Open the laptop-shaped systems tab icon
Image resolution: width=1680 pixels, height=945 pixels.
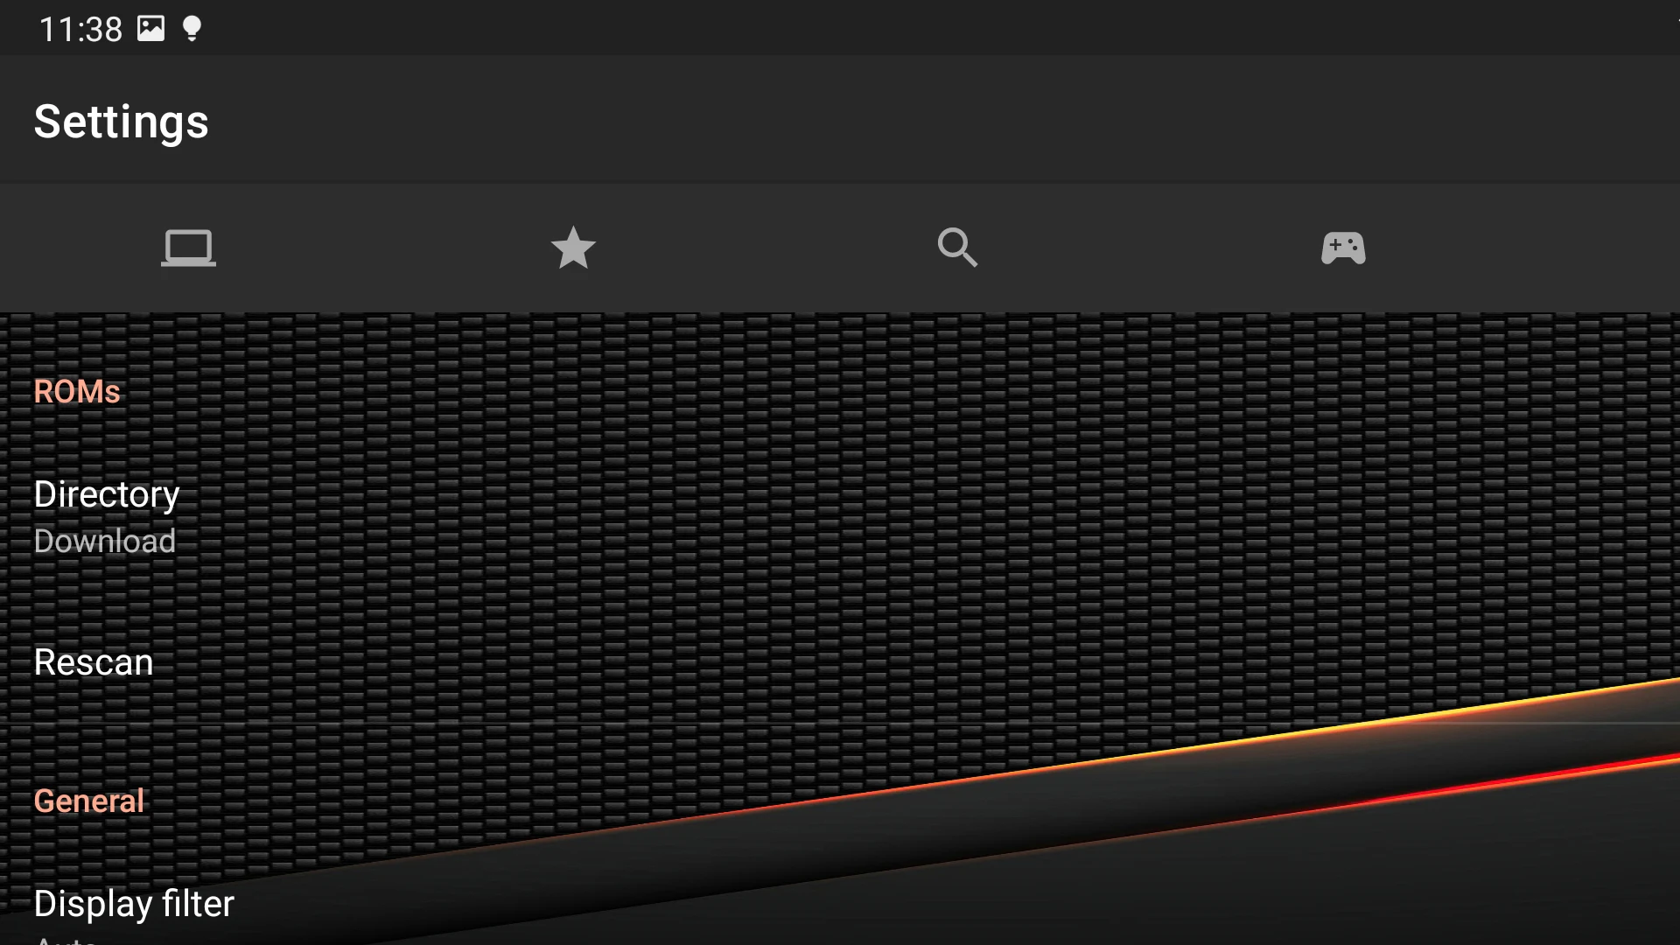[x=188, y=248]
